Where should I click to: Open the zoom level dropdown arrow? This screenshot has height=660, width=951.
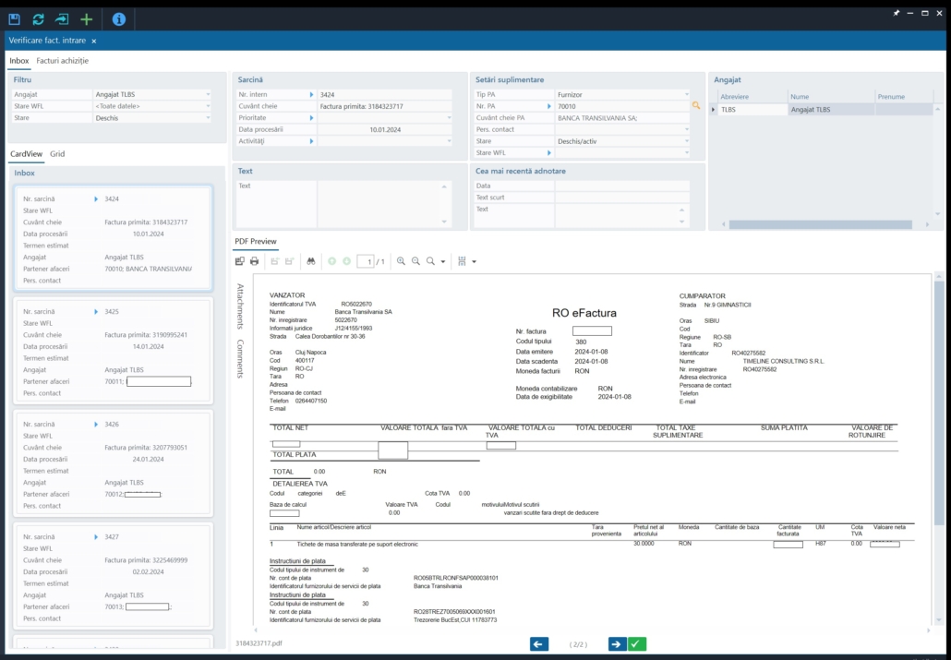[x=443, y=262]
